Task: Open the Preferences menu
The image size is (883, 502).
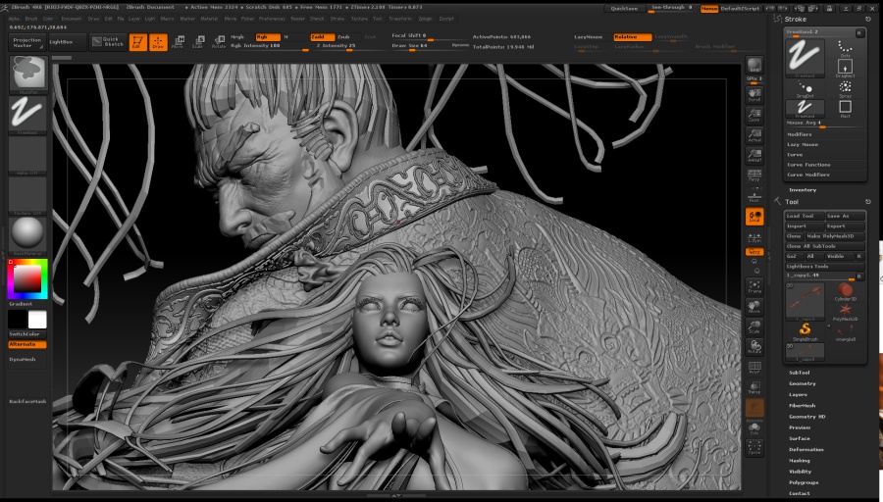Action: [x=272, y=19]
